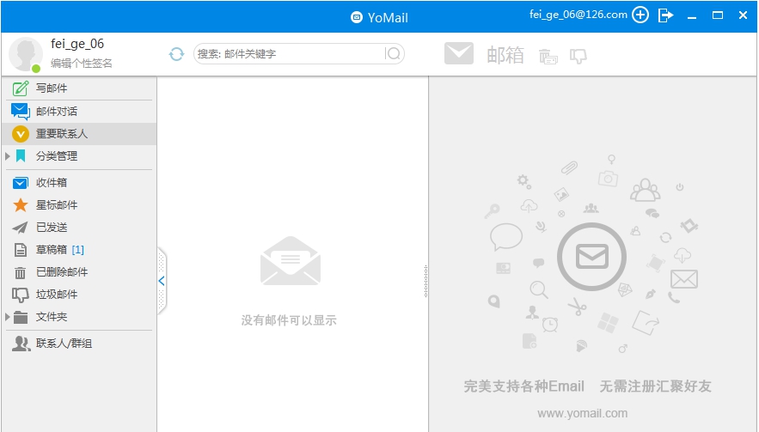The height and width of the screenshot is (432, 759).
Task: Click the trash can icon for deleted mail
Action: 21,272
